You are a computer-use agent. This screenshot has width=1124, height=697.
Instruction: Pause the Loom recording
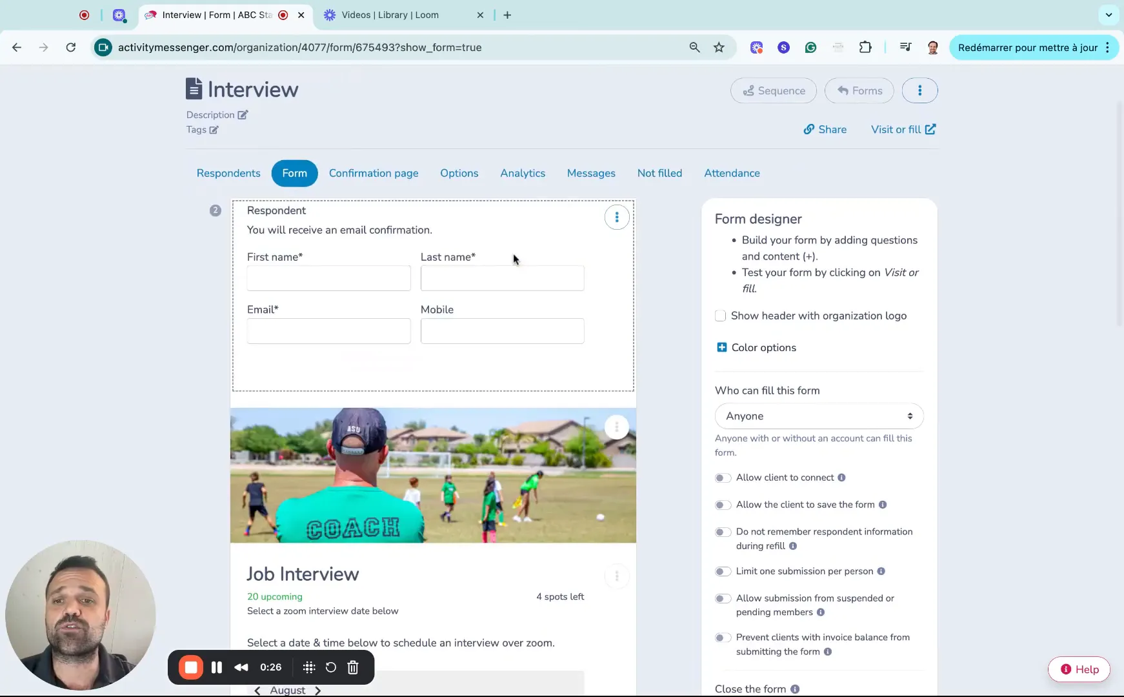217,667
